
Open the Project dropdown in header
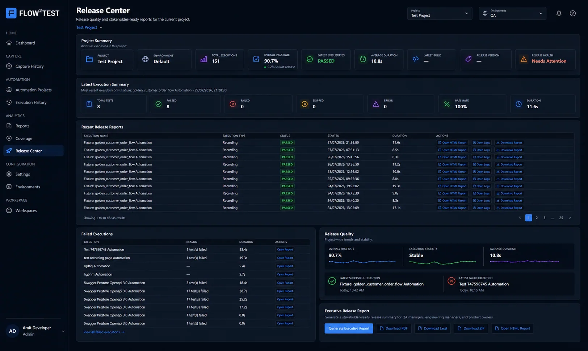pyautogui.click(x=440, y=13)
